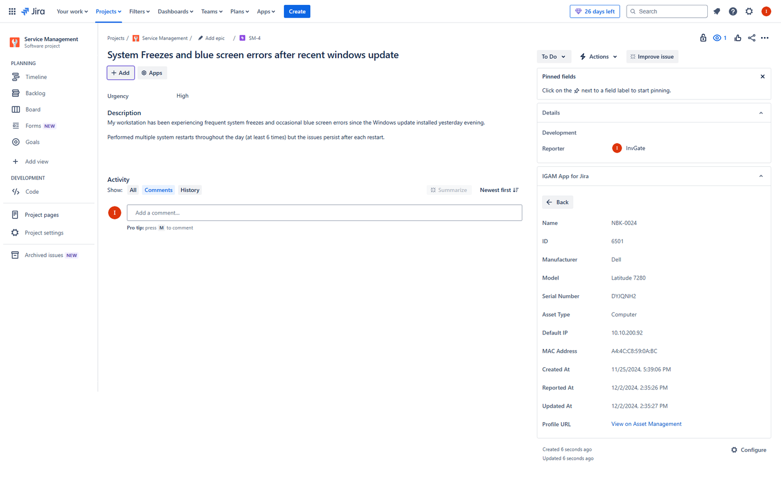Open the Actions dropdown
The width and height of the screenshot is (781, 484).
[x=598, y=56]
